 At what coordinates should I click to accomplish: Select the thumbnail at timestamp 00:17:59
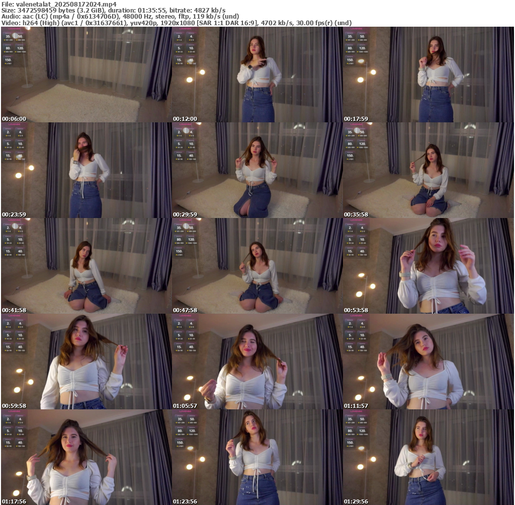tap(428, 75)
